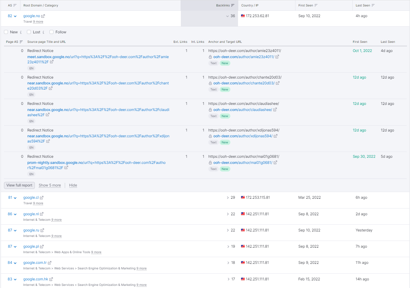Open external icon next to ooh-deer.com/author/mai01g0681/ target

click(275, 163)
